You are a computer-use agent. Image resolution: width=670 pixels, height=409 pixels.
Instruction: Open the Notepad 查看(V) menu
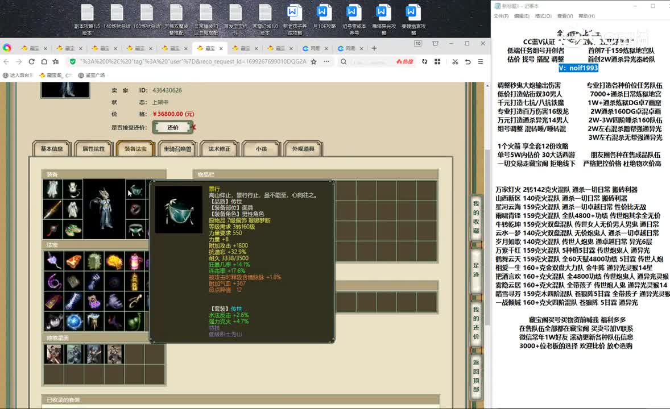pyautogui.click(x=565, y=16)
